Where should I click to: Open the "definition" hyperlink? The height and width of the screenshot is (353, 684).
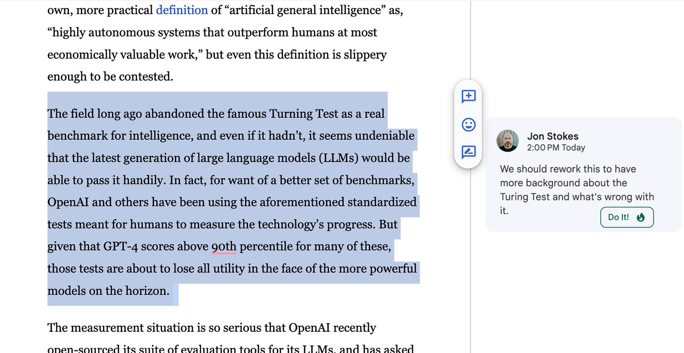tap(182, 10)
